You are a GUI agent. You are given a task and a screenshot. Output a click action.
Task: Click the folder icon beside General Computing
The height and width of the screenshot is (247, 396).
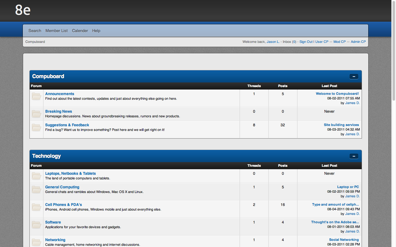point(37,190)
